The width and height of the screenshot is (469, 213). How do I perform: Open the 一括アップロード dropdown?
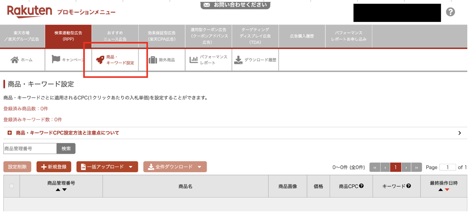[107, 167]
